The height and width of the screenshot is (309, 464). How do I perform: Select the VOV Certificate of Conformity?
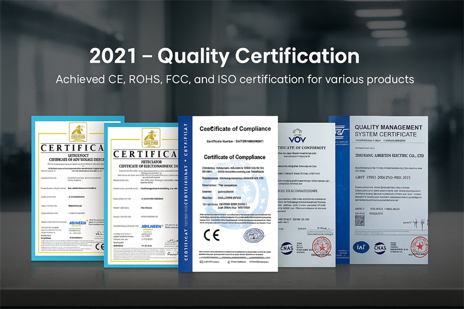[x=307, y=195]
